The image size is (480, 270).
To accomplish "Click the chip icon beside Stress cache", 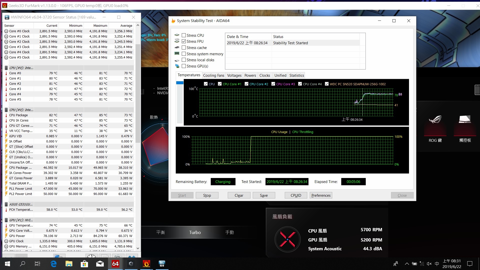I will [x=177, y=47].
